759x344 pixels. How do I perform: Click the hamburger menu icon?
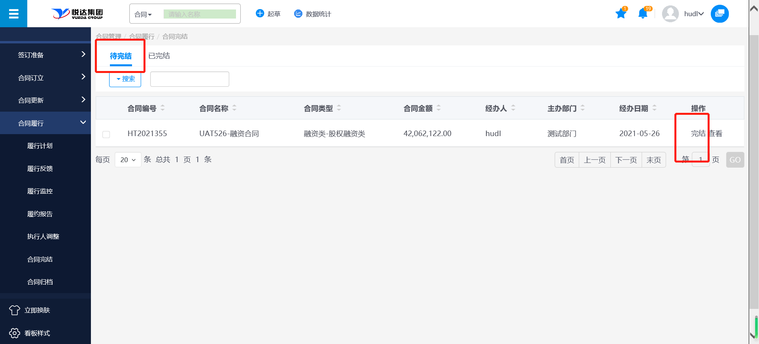13,14
